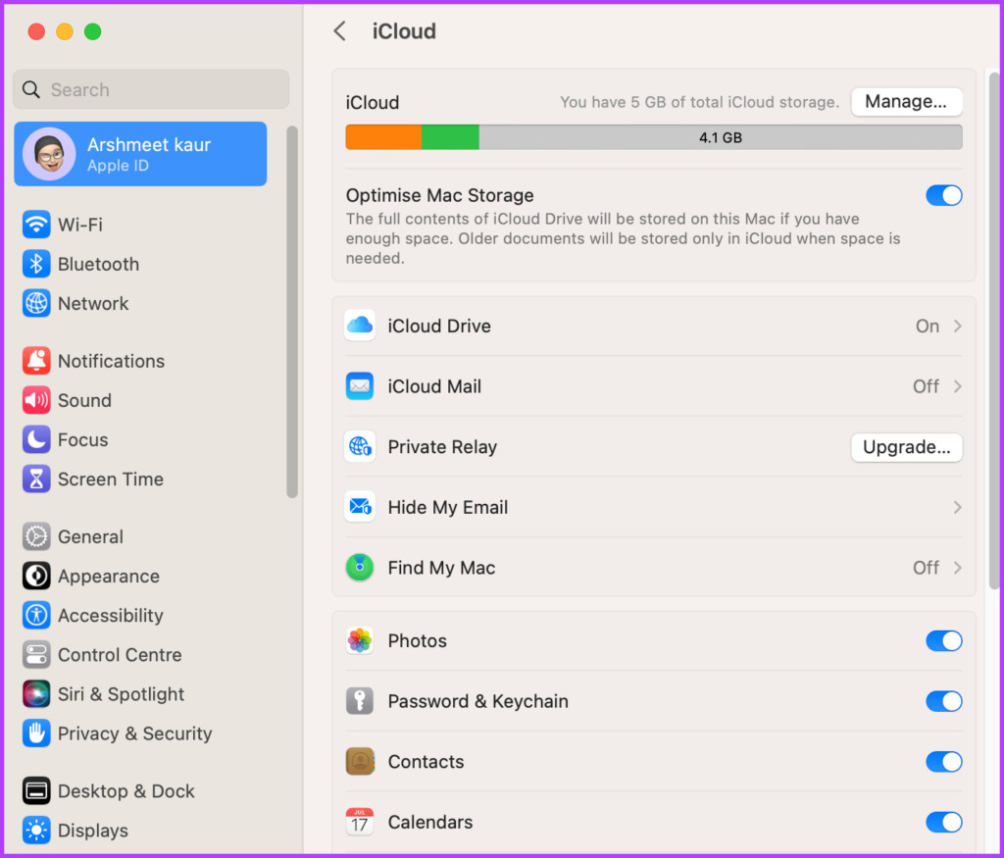Click orange segment of storage bar
Image resolution: width=1004 pixels, height=858 pixels.
point(383,137)
